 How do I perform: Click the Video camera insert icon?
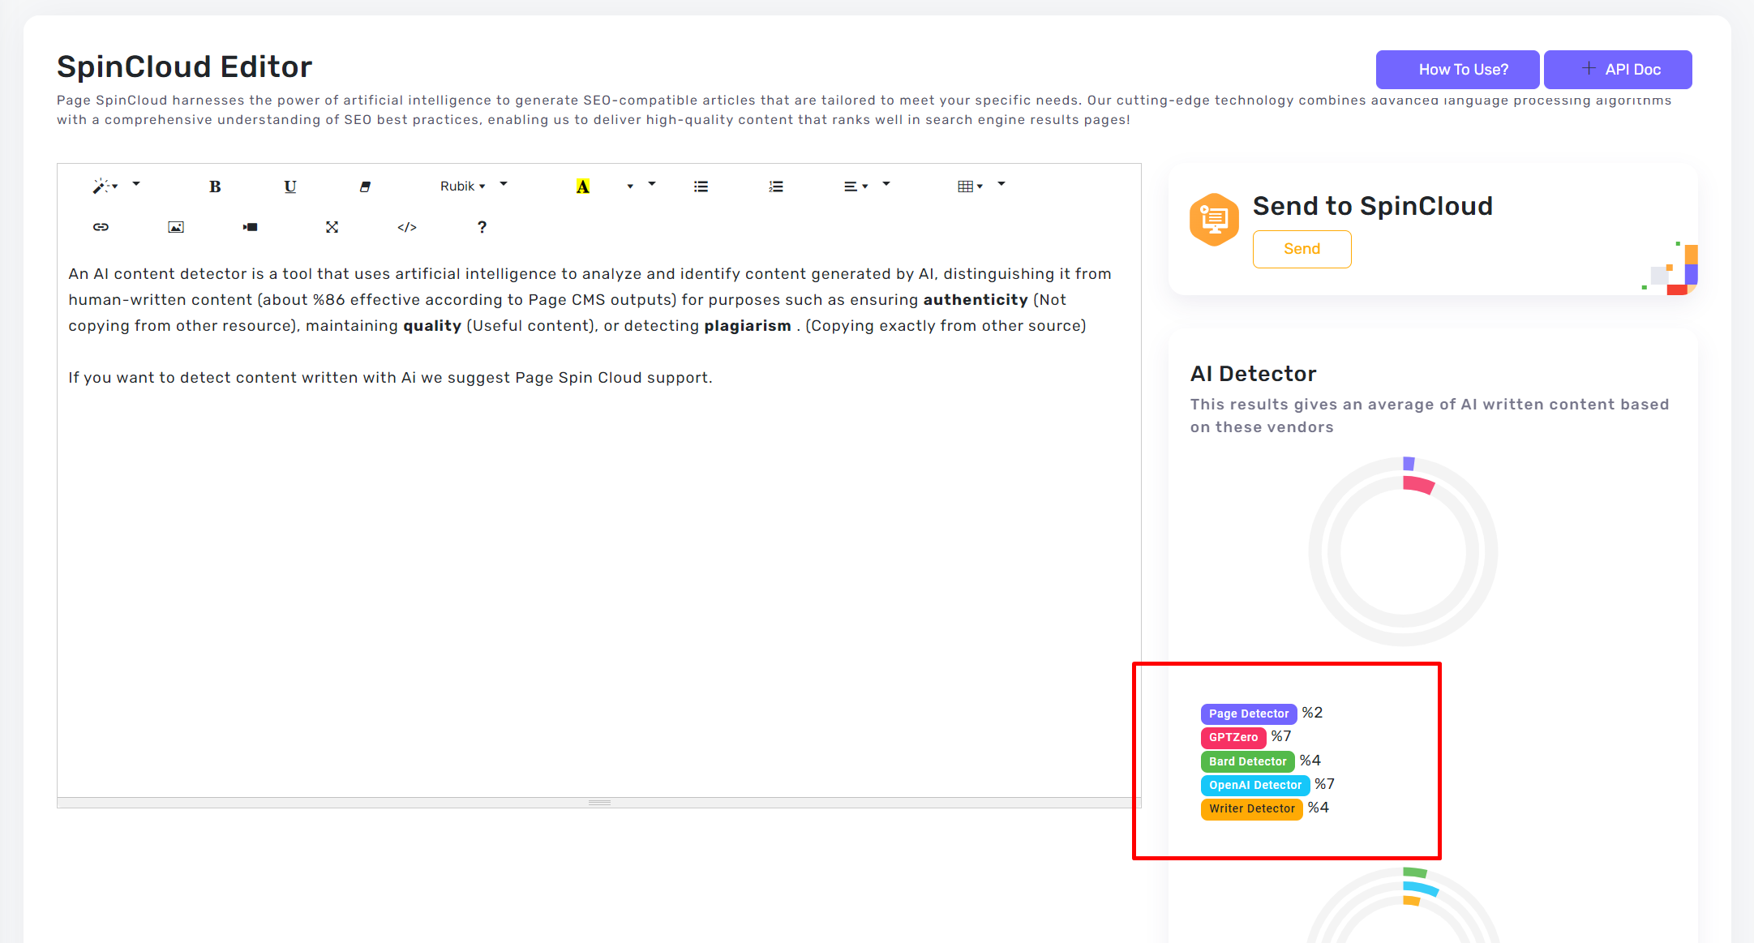coord(250,227)
